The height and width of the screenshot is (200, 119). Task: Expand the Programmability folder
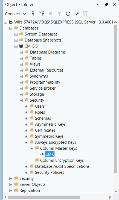pyautogui.click(x=21, y=83)
